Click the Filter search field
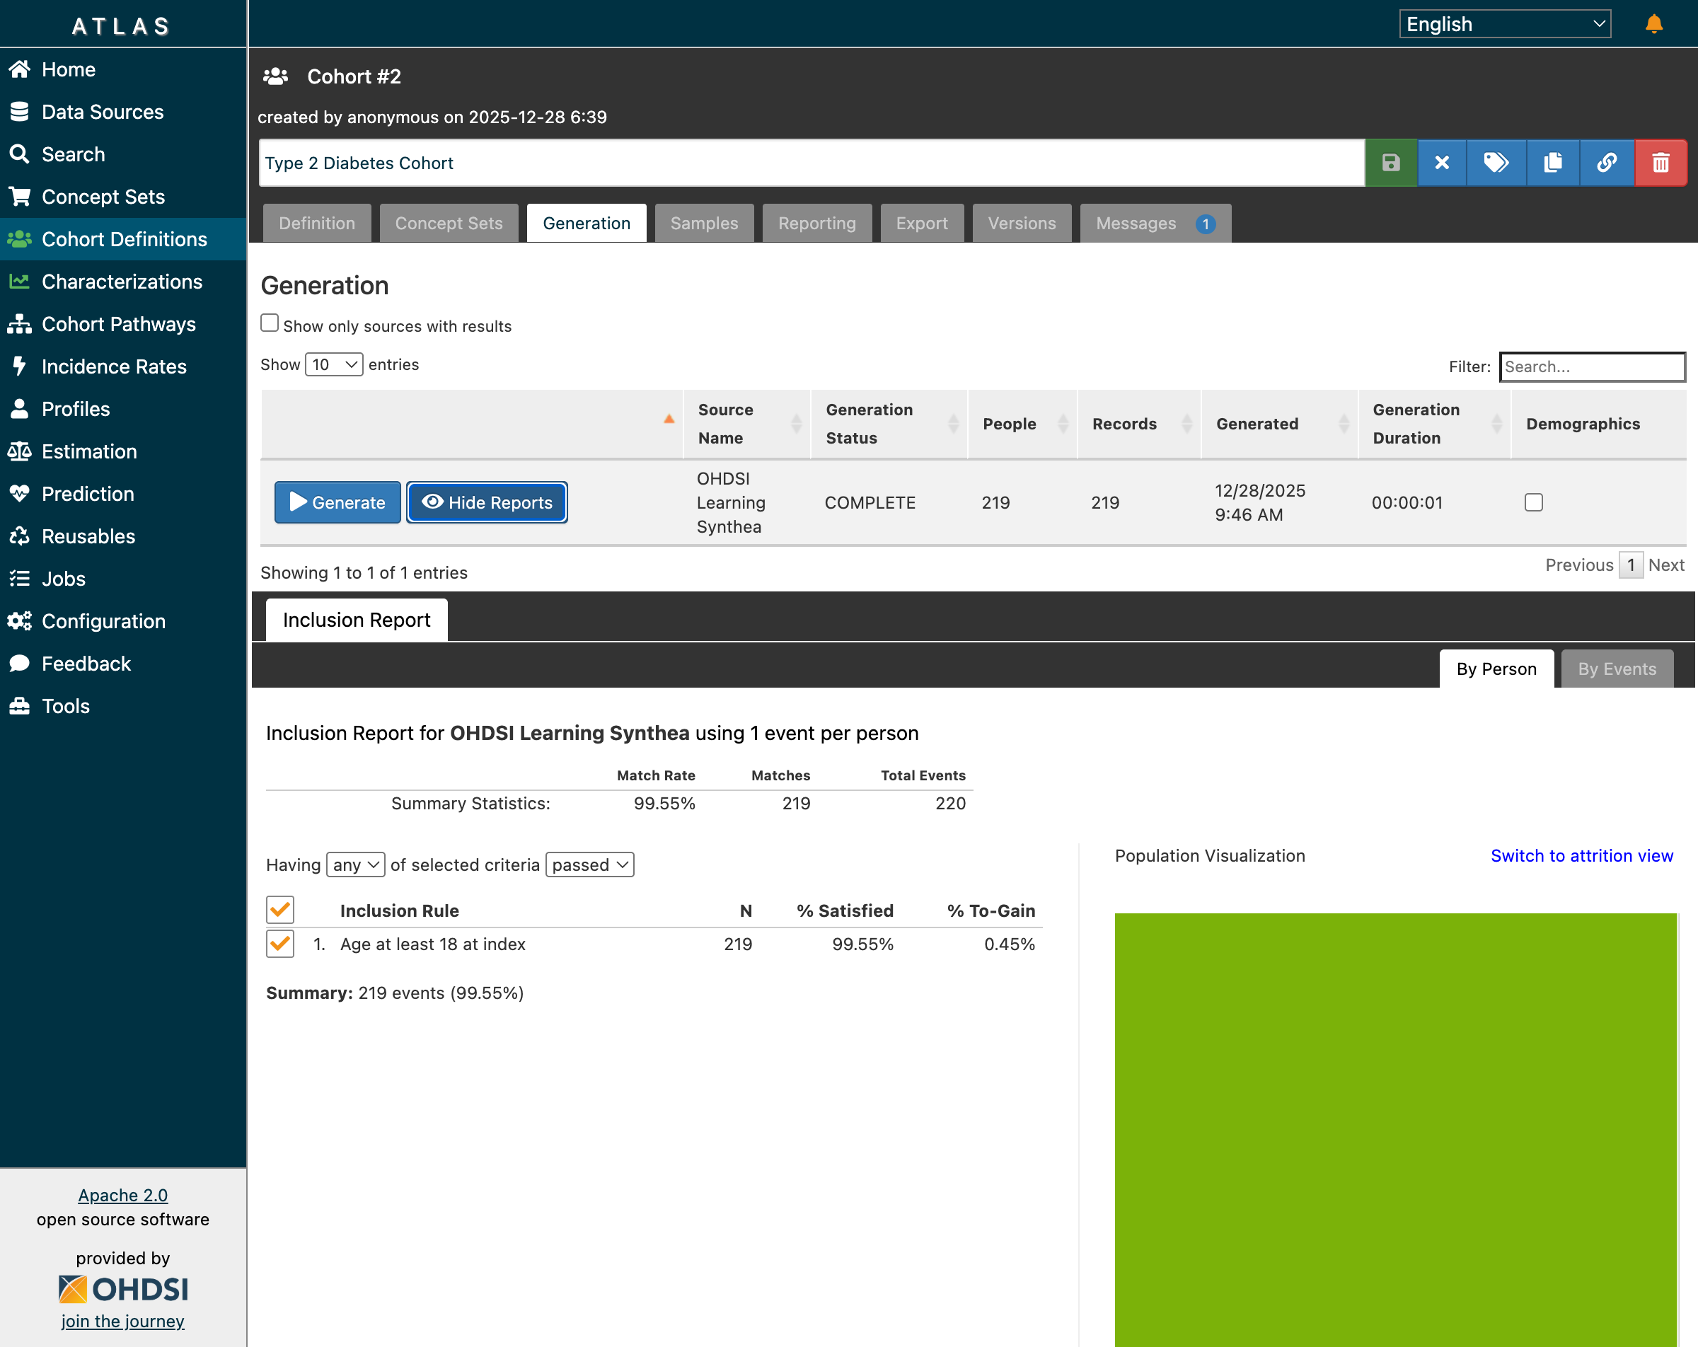 tap(1591, 366)
